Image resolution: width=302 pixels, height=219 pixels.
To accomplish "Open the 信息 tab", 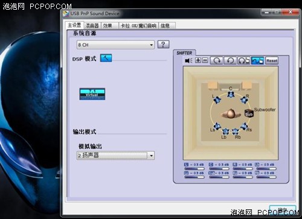I will click(x=165, y=25).
